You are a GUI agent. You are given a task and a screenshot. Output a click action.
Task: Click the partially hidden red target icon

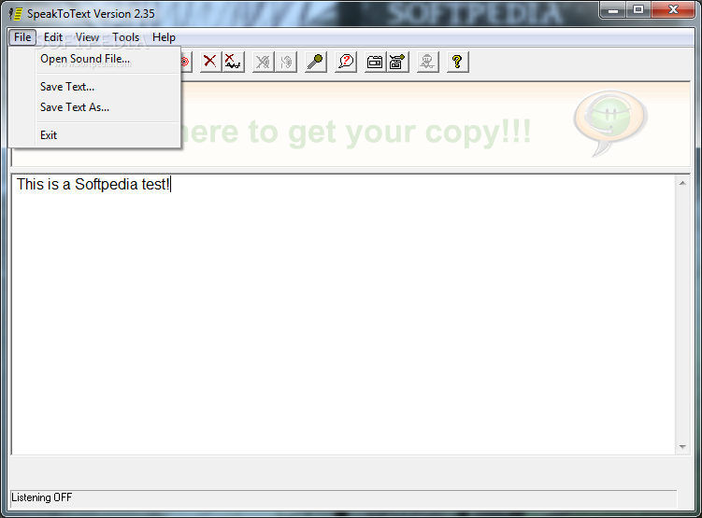[x=186, y=62]
